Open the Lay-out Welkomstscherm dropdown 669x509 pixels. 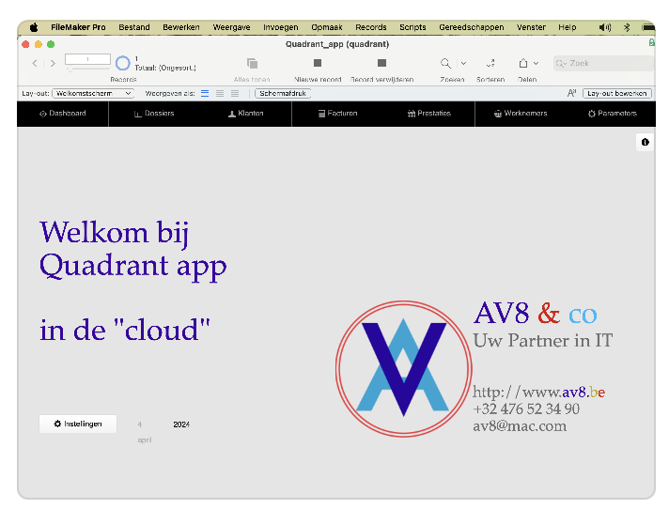(93, 93)
